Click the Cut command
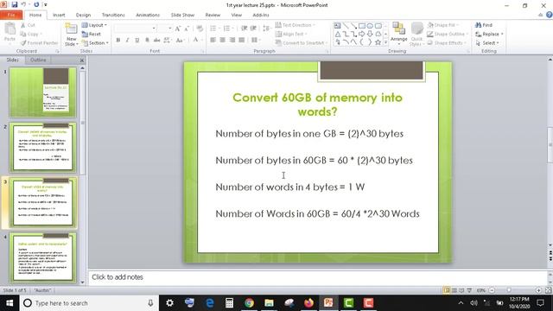Screen dimensions: 553x311 (x=28, y=25)
